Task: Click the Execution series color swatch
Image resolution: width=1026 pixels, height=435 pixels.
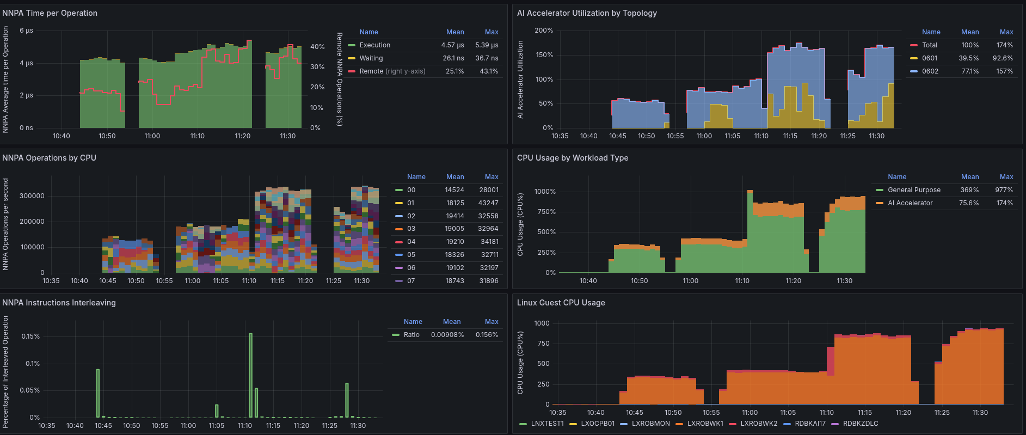Action: 352,45
